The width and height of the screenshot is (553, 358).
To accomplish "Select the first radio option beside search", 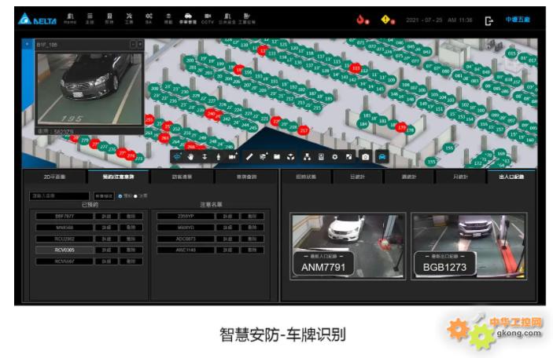I will (120, 195).
